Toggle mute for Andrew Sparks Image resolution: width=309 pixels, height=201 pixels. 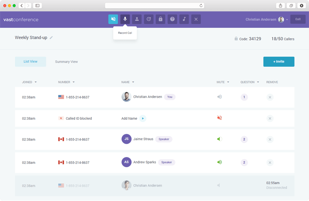click(x=219, y=162)
